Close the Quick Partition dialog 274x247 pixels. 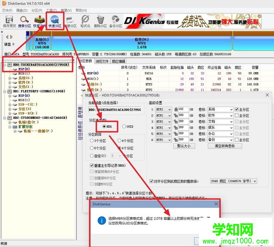click(267, 95)
